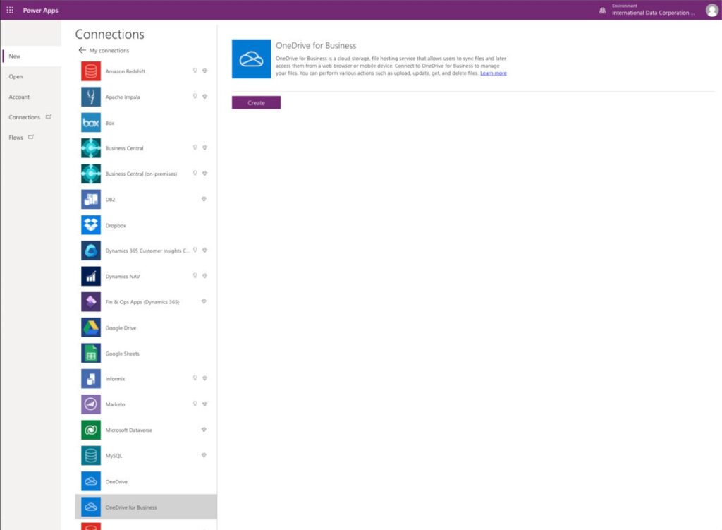Select the Informix connector icon

pos(91,379)
